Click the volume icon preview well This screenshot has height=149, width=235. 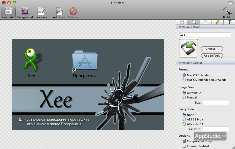(189, 48)
